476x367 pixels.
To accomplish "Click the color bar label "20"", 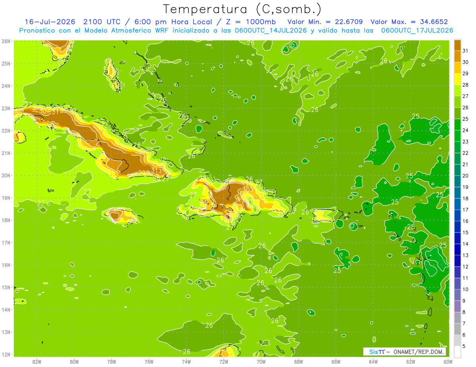I will [465, 176].
